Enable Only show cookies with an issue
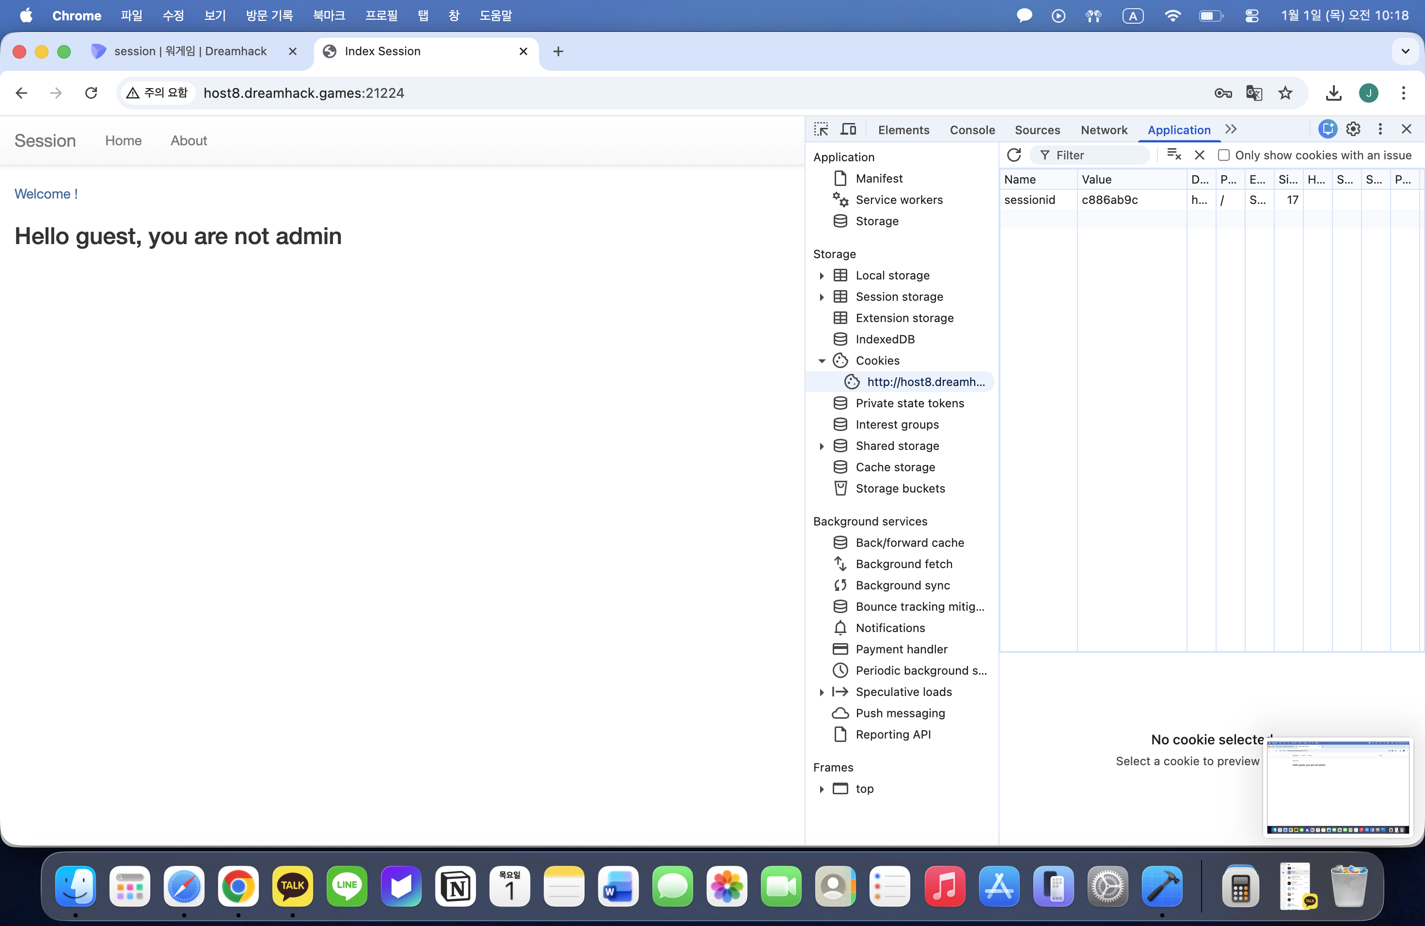Screen dimensions: 1425x926 coord(1224,155)
